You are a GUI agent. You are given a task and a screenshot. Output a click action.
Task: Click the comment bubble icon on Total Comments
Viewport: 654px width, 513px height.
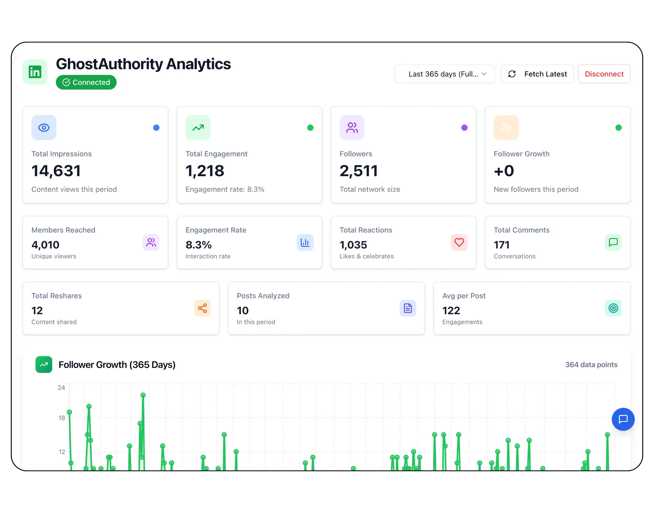[x=613, y=242]
